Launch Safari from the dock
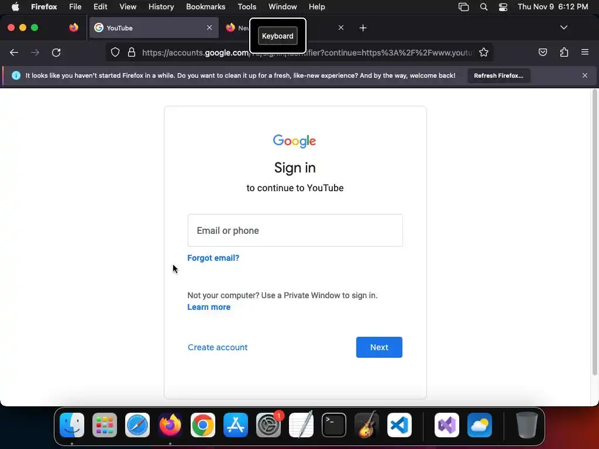 click(137, 425)
